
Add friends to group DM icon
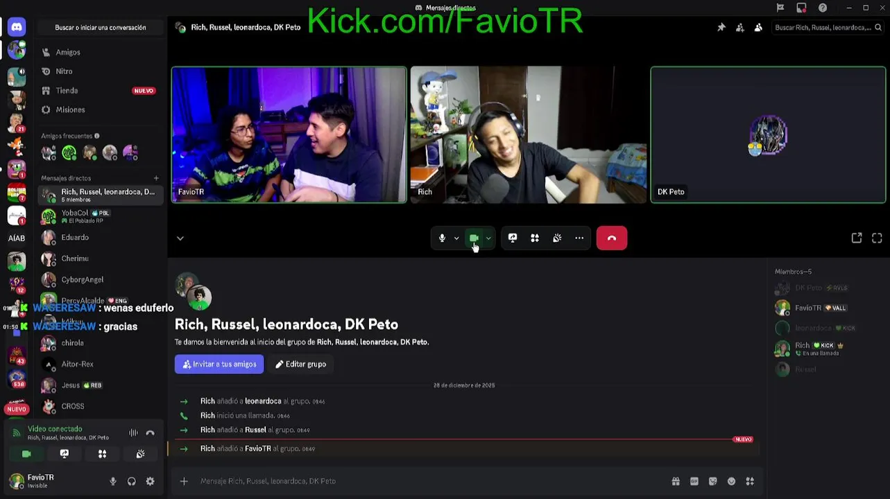pos(740,28)
